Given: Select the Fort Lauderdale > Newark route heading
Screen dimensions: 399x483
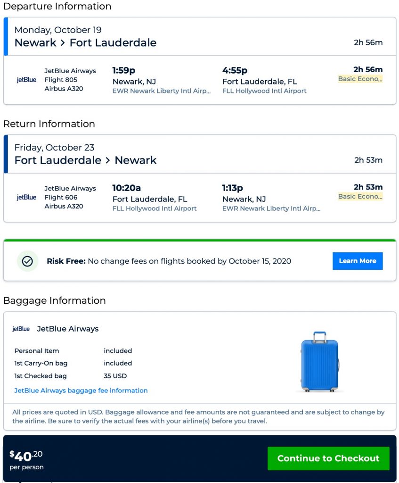Looking at the screenshot, I should click(85, 160).
